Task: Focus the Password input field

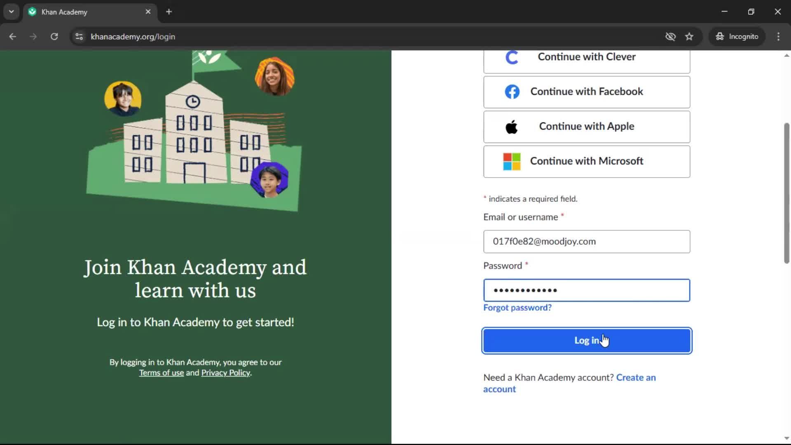Action: pos(587,290)
